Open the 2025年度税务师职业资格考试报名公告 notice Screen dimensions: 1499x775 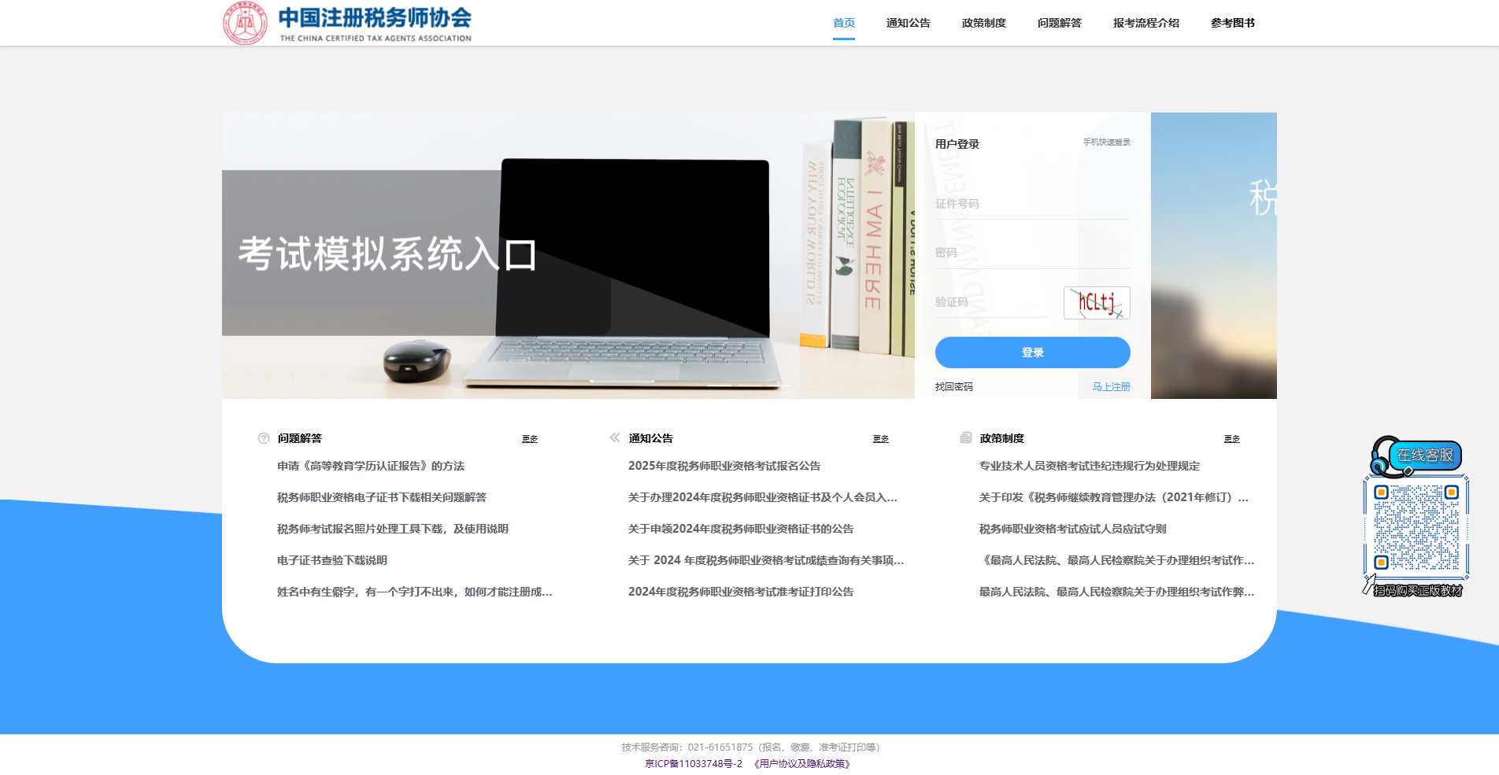click(x=724, y=466)
